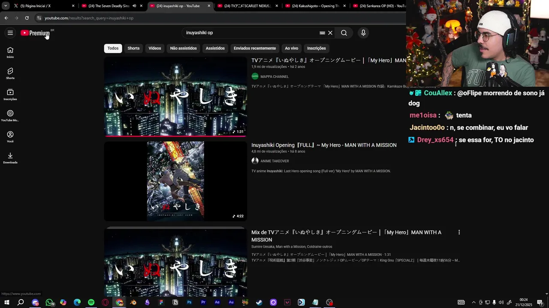Switch to the Sankarea OP (HD) tab

pyautogui.click(x=379, y=6)
